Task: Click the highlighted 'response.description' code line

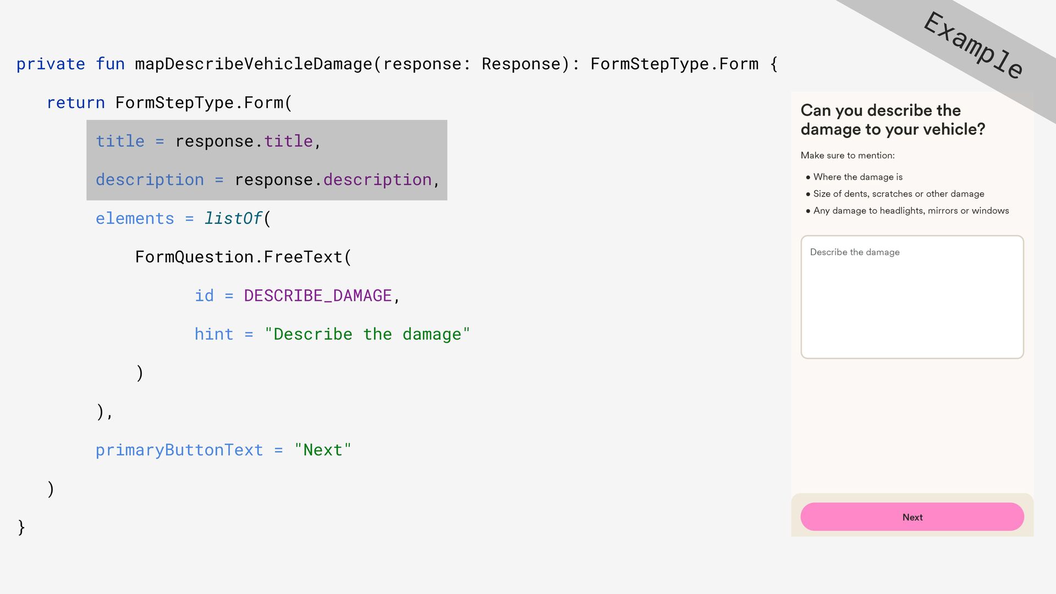Action: 267,180
